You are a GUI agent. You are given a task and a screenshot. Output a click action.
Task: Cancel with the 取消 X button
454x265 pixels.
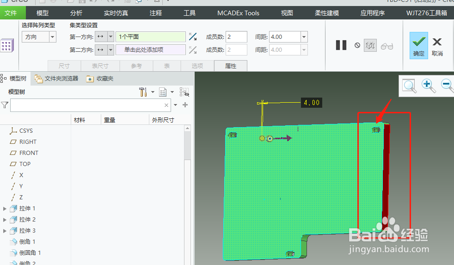coord(437,46)
